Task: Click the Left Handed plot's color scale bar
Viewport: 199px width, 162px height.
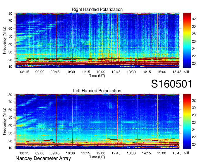Action: point(187,122)
